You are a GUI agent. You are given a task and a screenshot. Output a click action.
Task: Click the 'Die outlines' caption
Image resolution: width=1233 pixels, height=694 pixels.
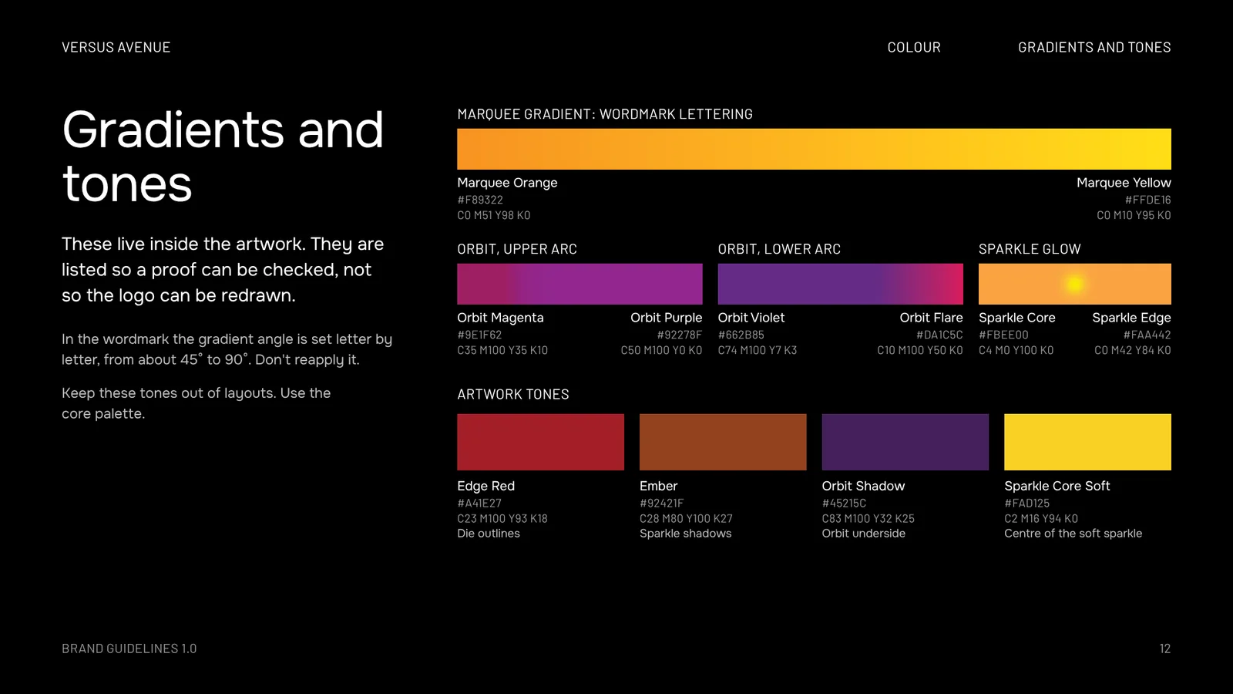click(x=489, y=534)
